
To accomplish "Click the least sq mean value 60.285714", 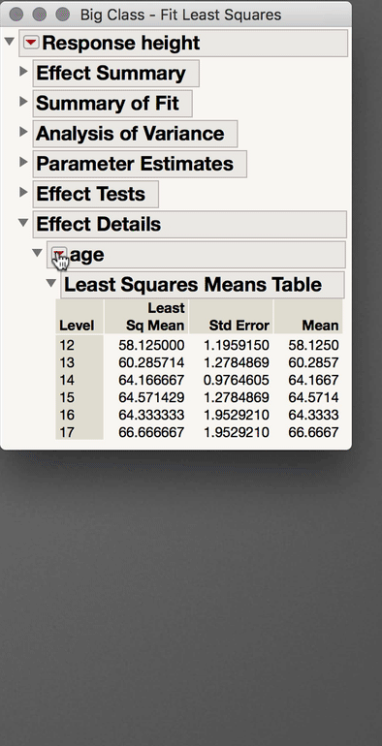I will pos(151,362).
